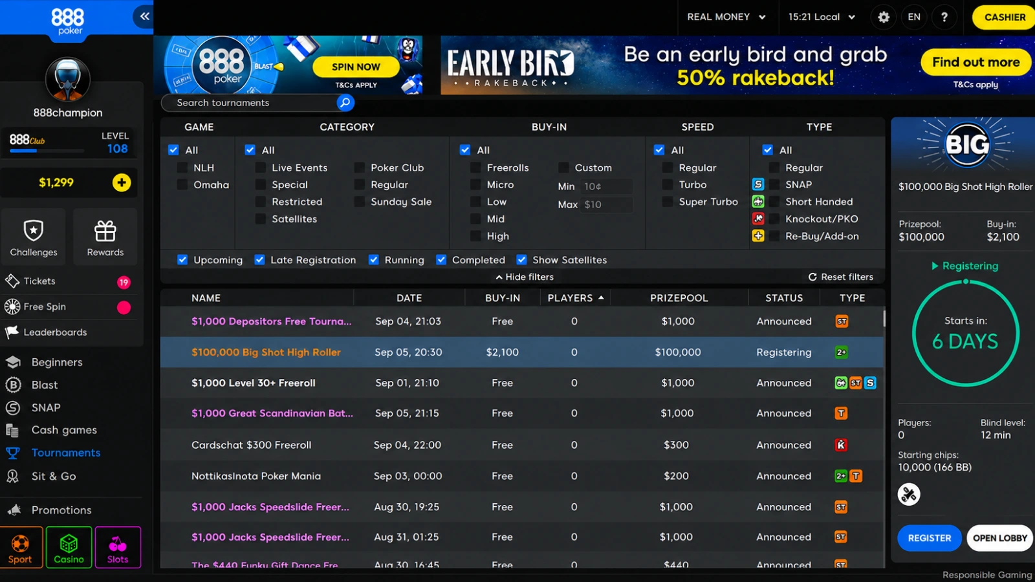
Task: Click the ST icon on $1,000 Depositors row
Action: click(x=842, y=321)
